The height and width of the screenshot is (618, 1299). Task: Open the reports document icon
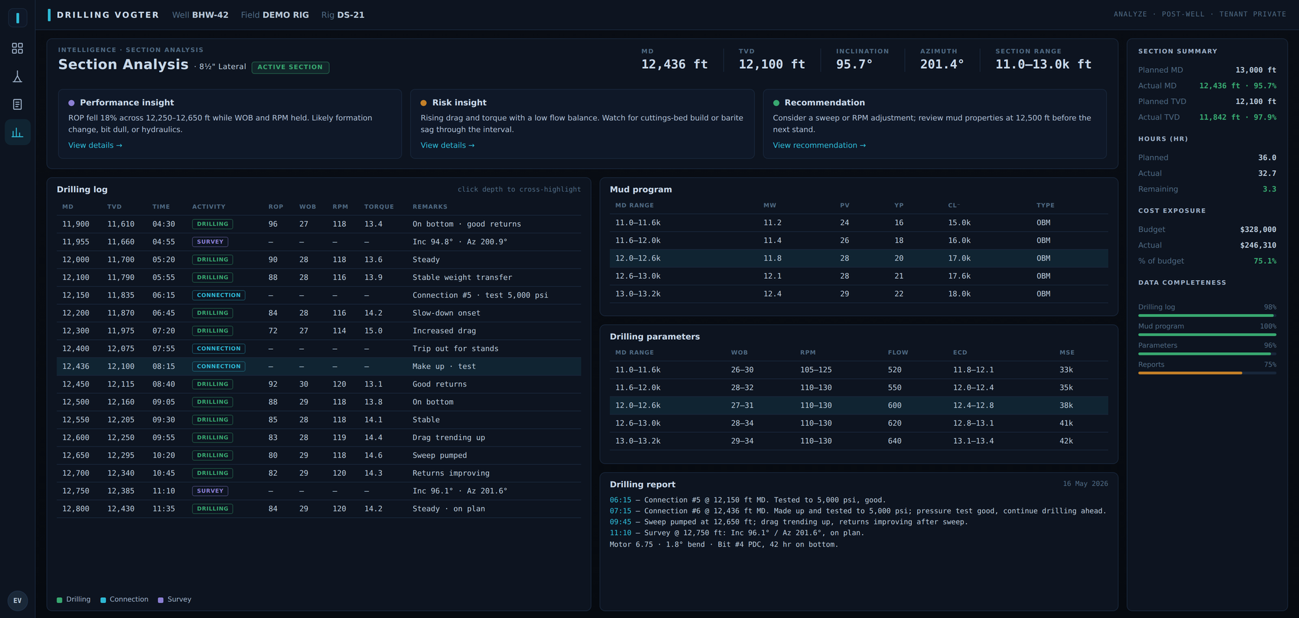[18, 105]
